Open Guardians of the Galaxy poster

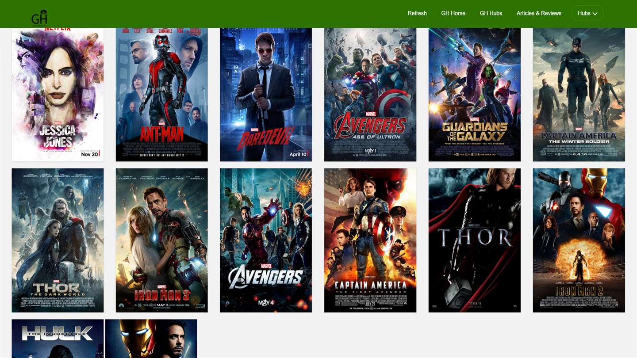coord(475,95)
